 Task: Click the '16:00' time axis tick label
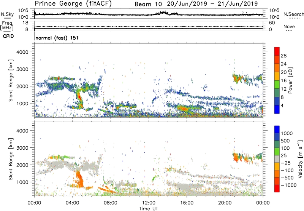187,203
